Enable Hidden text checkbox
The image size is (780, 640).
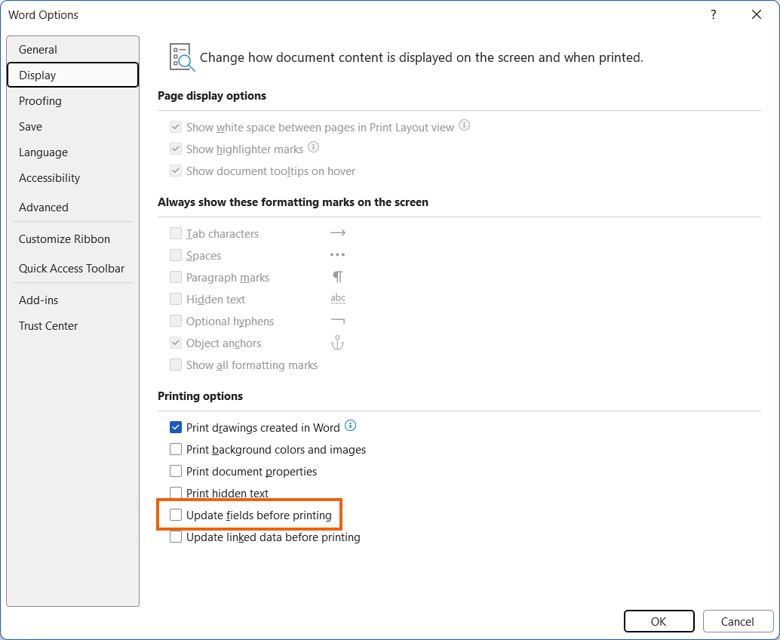[x=176, y=299]
